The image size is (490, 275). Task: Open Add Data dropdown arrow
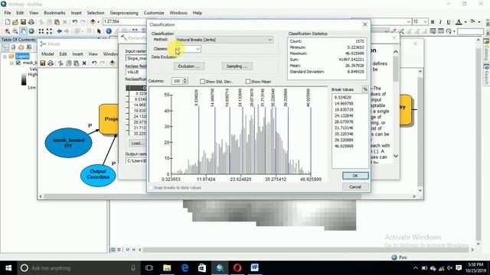[x=98, y=22]
